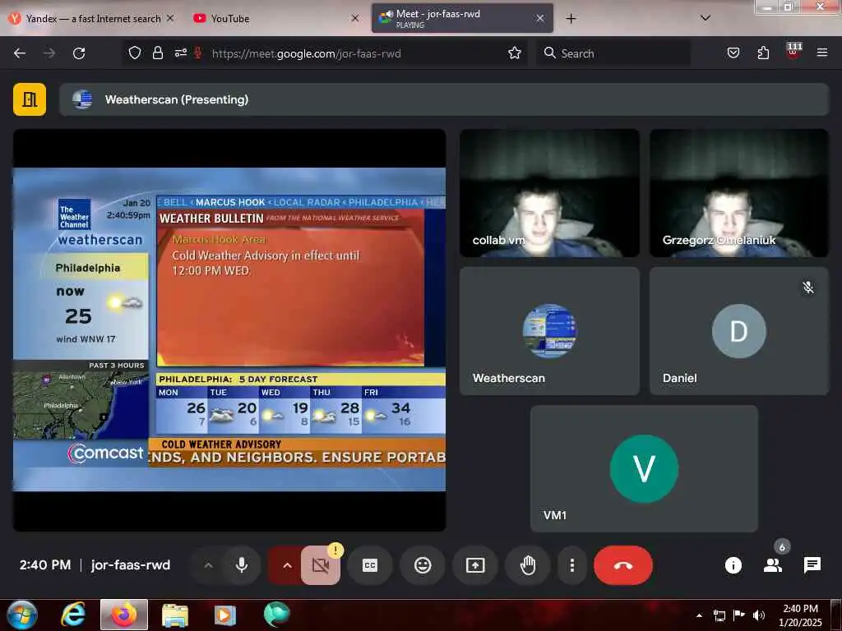The image size is (842, 631).
Task: Click the Weatherscan presentation video
Action: click(229, 329)
